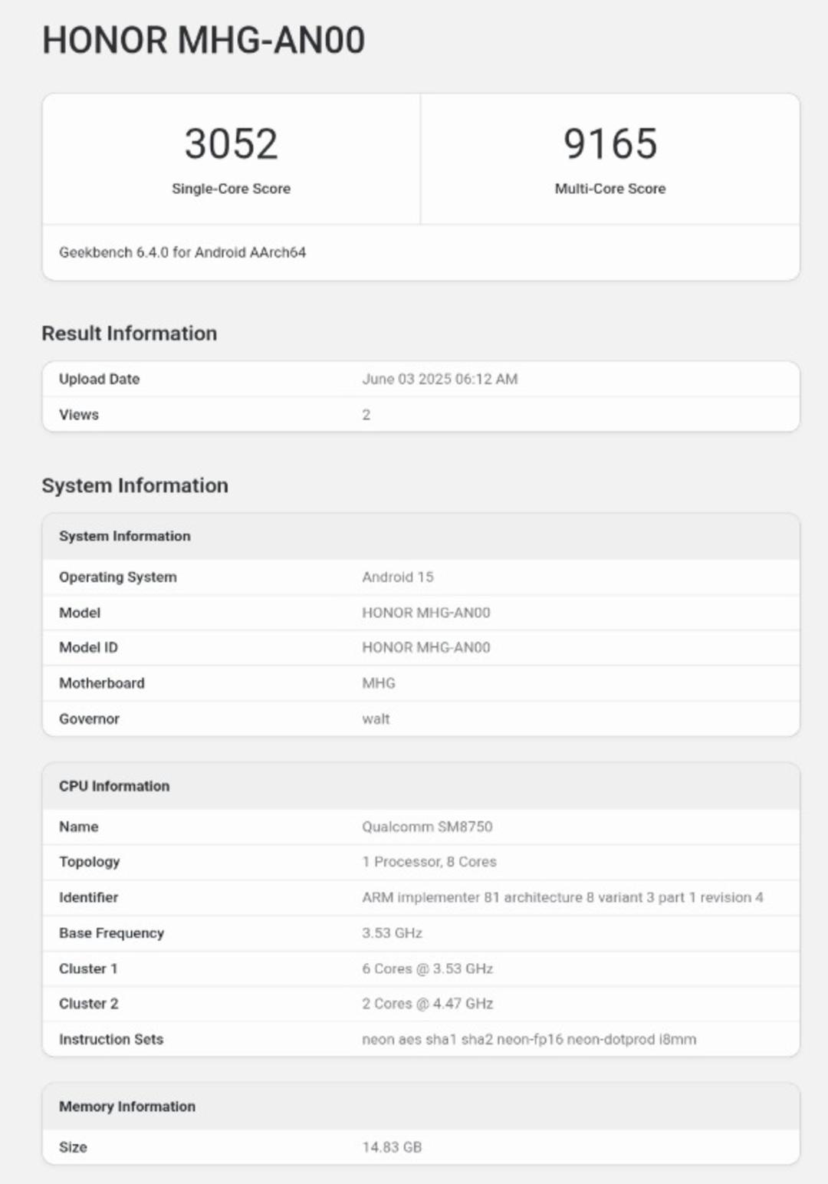Select the Cluster 2 frequency 4.47 GHz value

[x=428, y=1004]
